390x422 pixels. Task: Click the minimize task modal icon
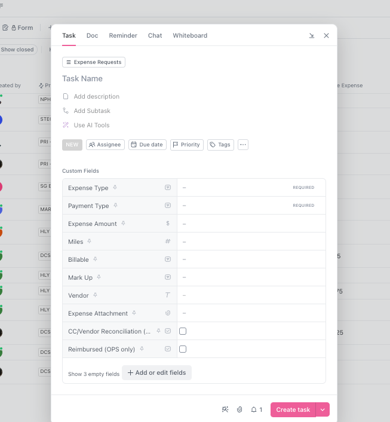coord(311,36)
